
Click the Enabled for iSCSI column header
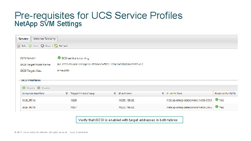pos(226,94)
